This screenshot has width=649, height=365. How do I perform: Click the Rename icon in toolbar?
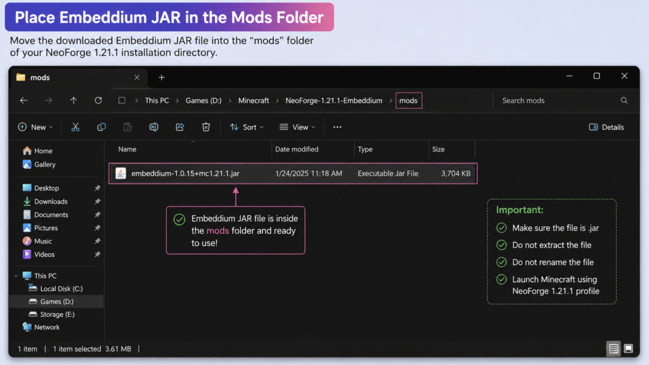point(153,127)
